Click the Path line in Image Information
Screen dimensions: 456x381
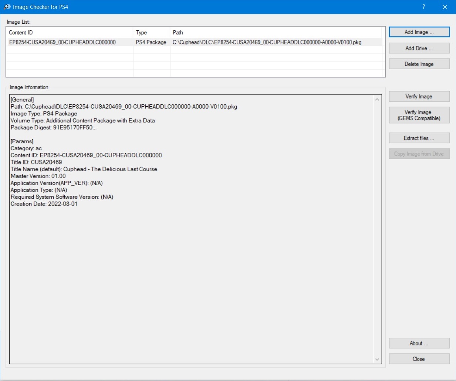pos(124,107)
